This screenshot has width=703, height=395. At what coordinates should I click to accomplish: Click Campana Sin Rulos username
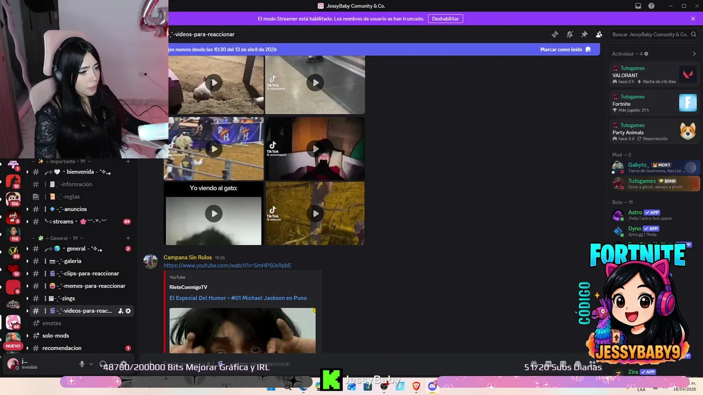(187, 257)
